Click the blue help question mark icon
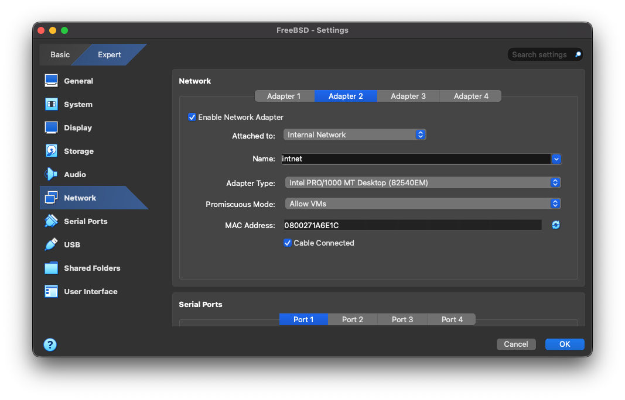Screen dimensions: 625x400 click(x=50, y=344)
